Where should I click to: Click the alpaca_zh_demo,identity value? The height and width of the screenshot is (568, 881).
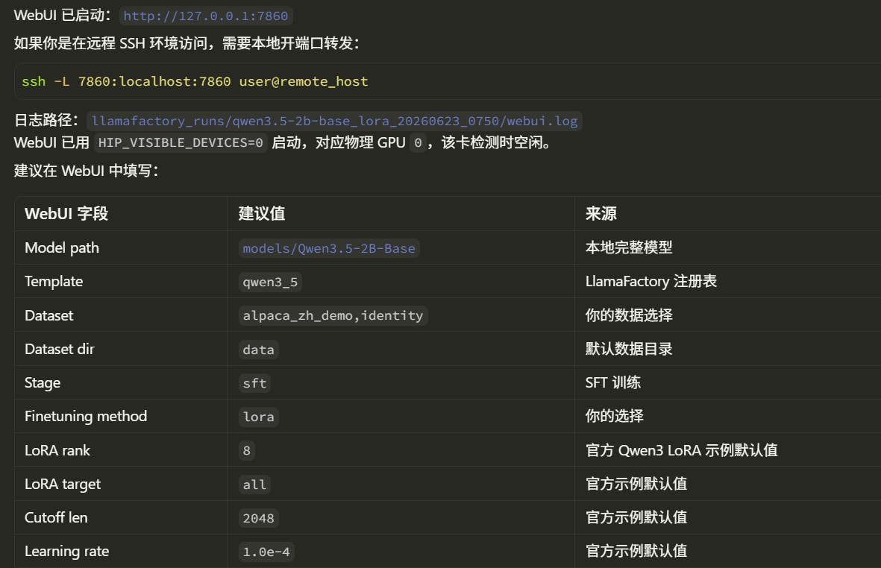coord(333,315)
